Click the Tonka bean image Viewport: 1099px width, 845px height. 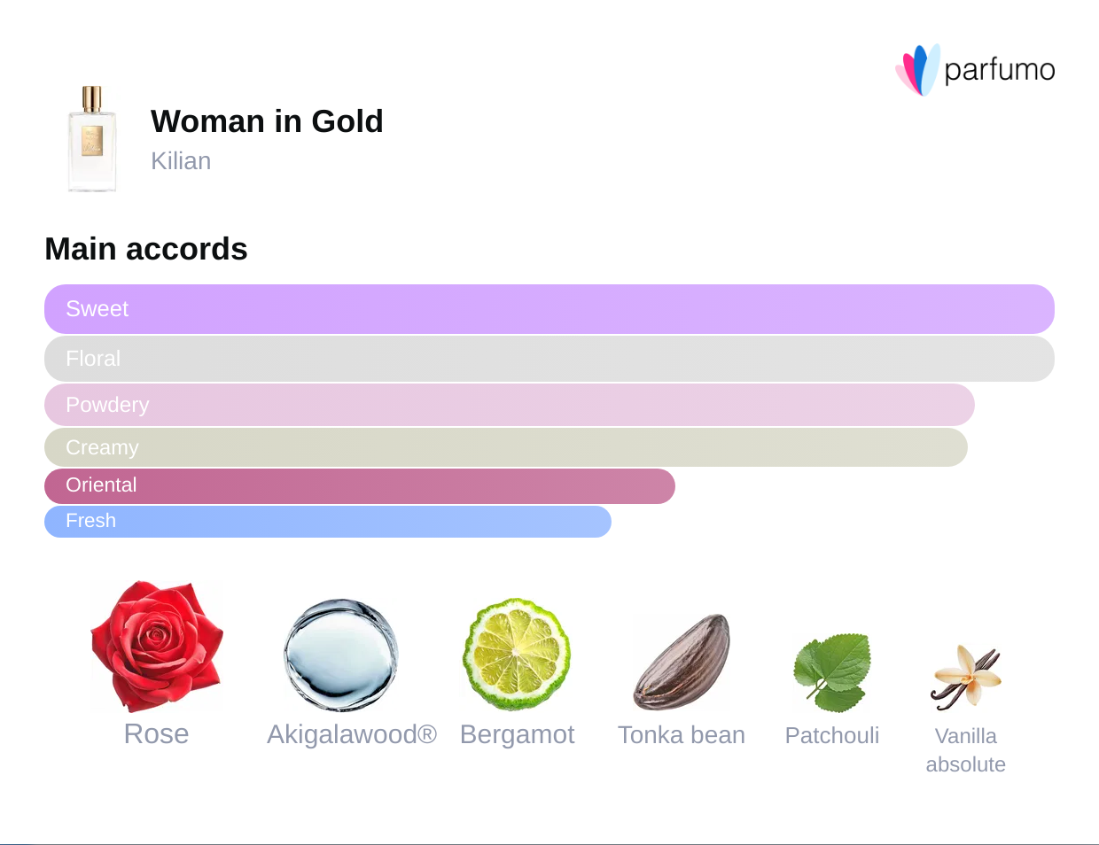click(682, 662)
